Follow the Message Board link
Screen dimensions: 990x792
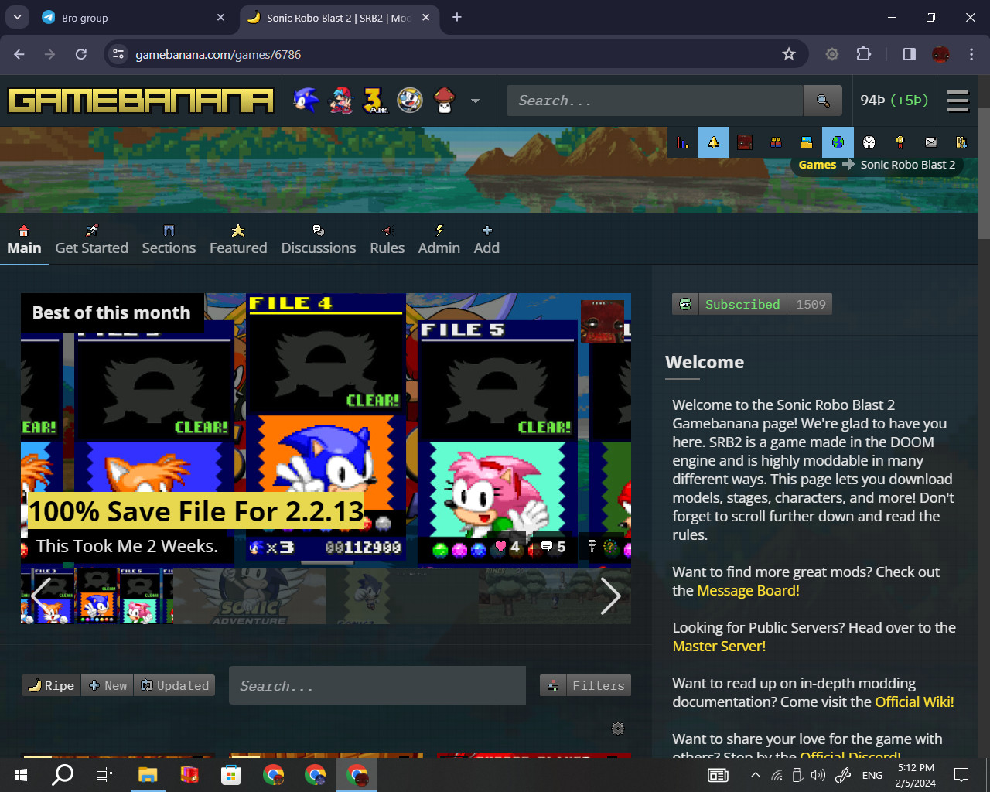pyautogui.click(x=748, y=590)
